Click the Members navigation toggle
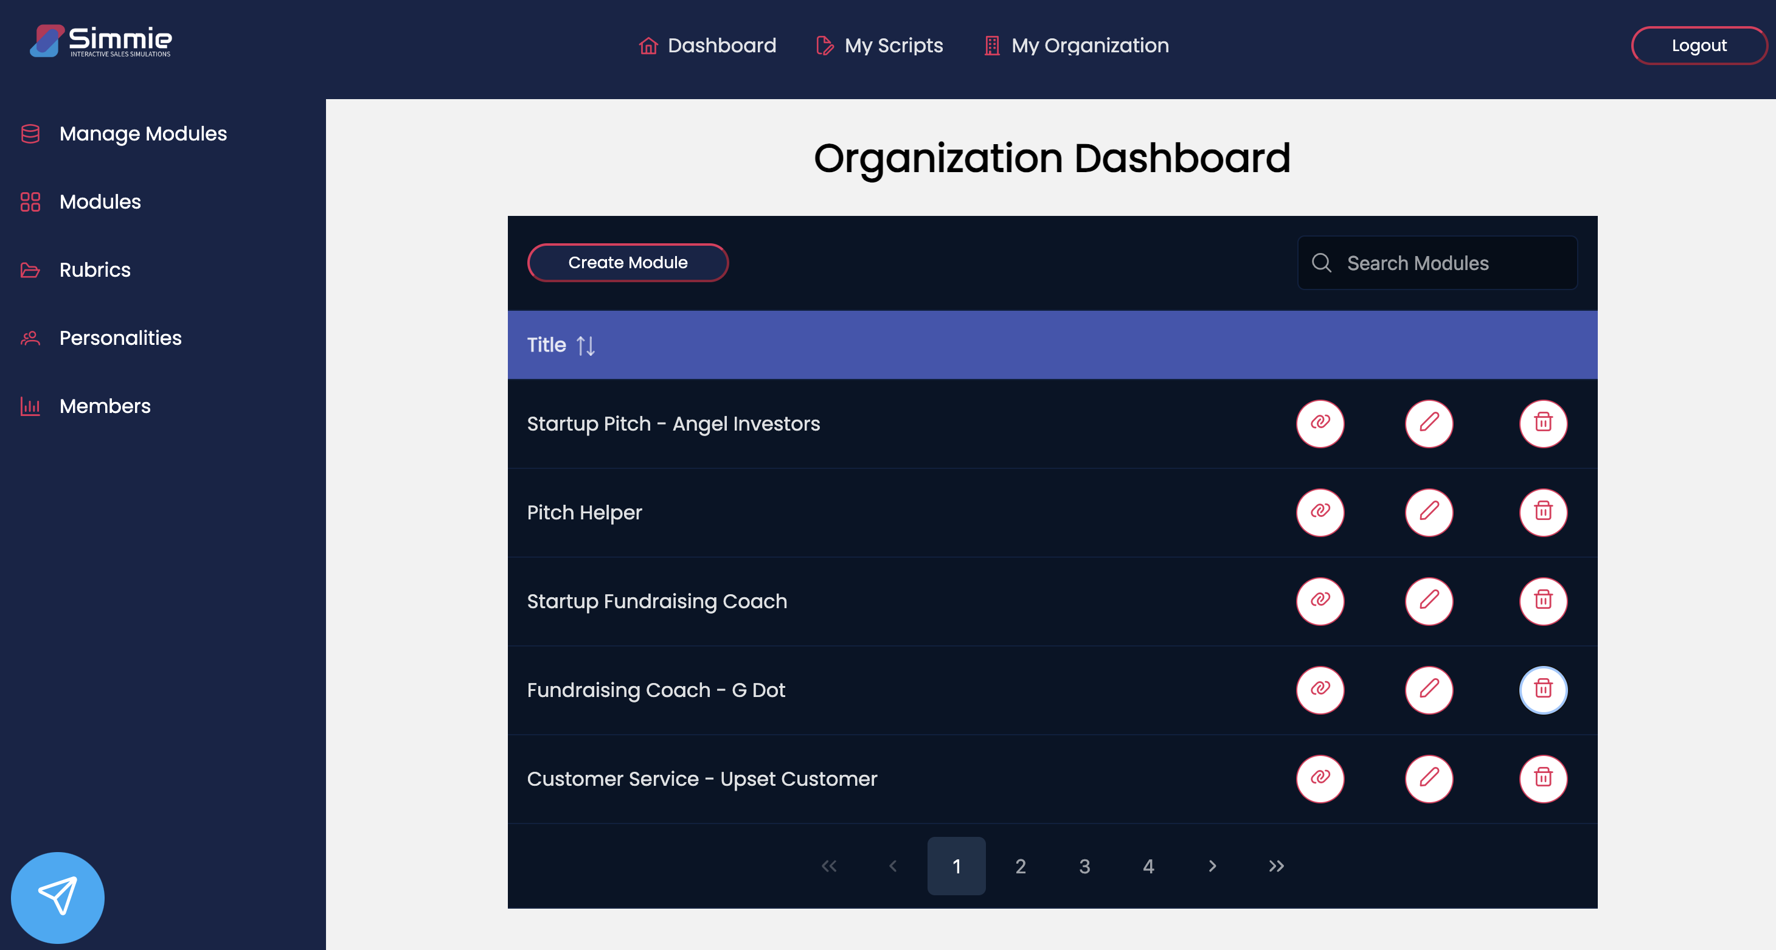The height and width of the screenshot is (950, 1776). pyautogui.click(x=105, y=406)
